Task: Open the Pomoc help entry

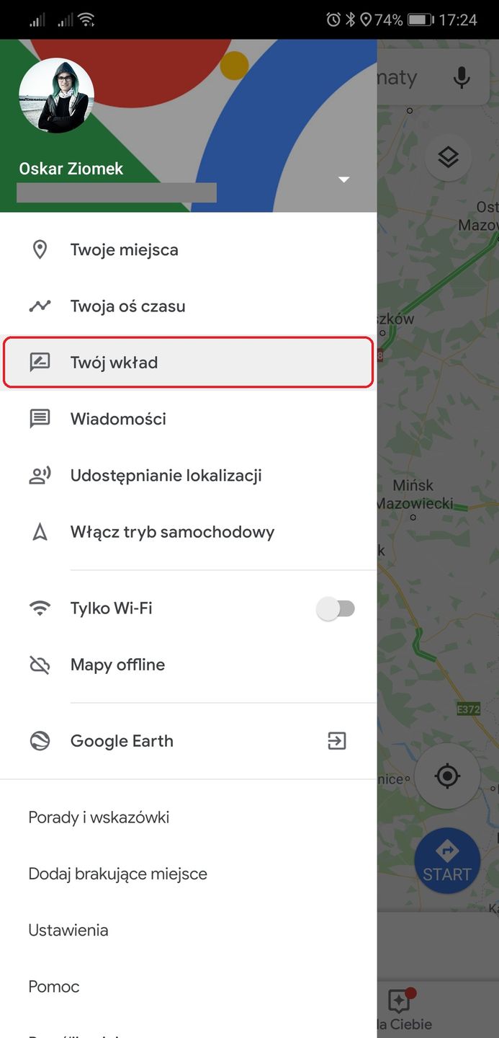Action: tap(54, 986)
